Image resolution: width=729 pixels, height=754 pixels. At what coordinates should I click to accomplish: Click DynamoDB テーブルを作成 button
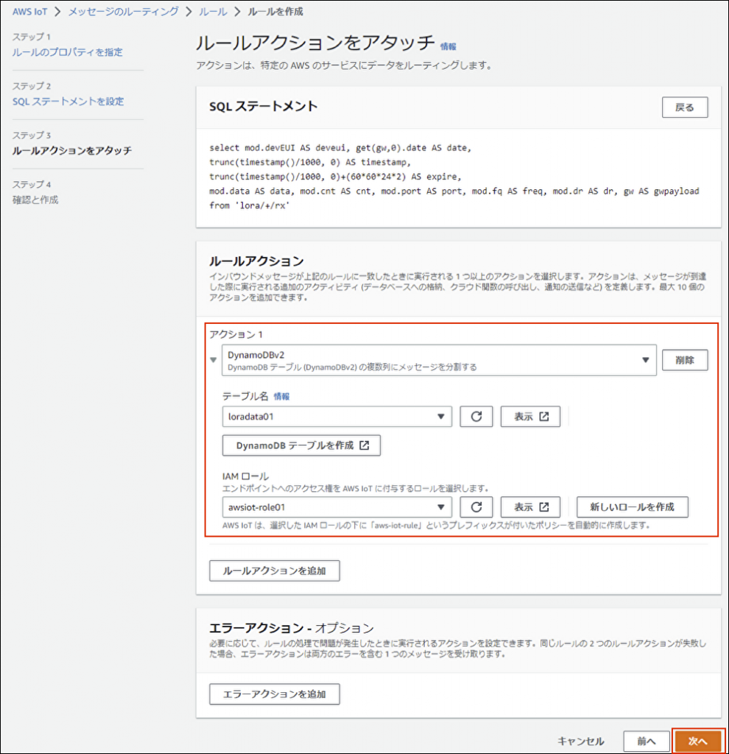[x=301, y=445]
